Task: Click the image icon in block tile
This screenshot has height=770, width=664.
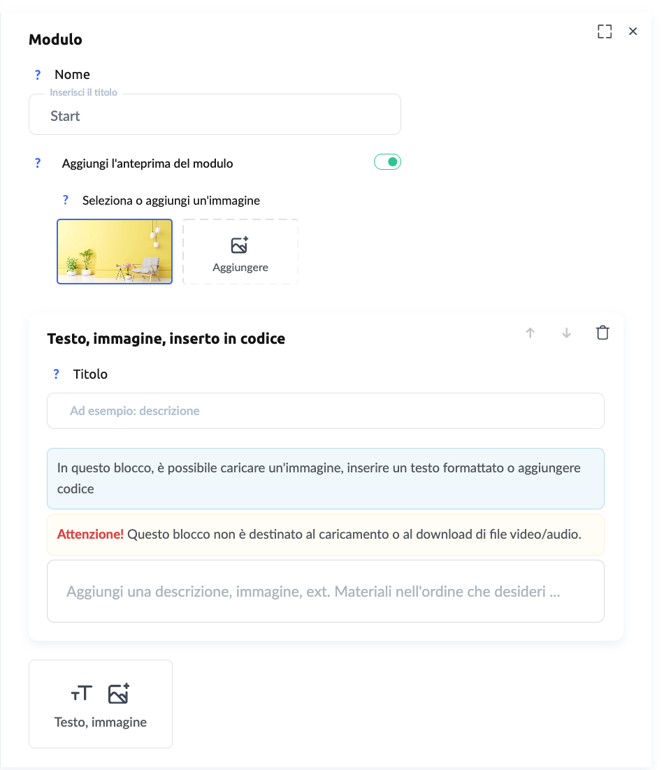Action: 119,693
